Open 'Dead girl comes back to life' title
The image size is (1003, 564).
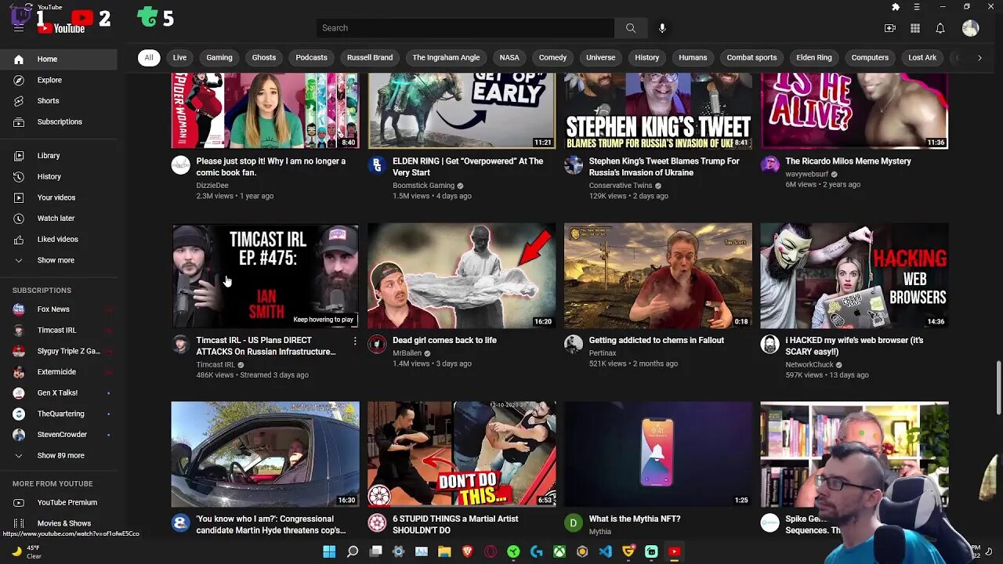444,341
